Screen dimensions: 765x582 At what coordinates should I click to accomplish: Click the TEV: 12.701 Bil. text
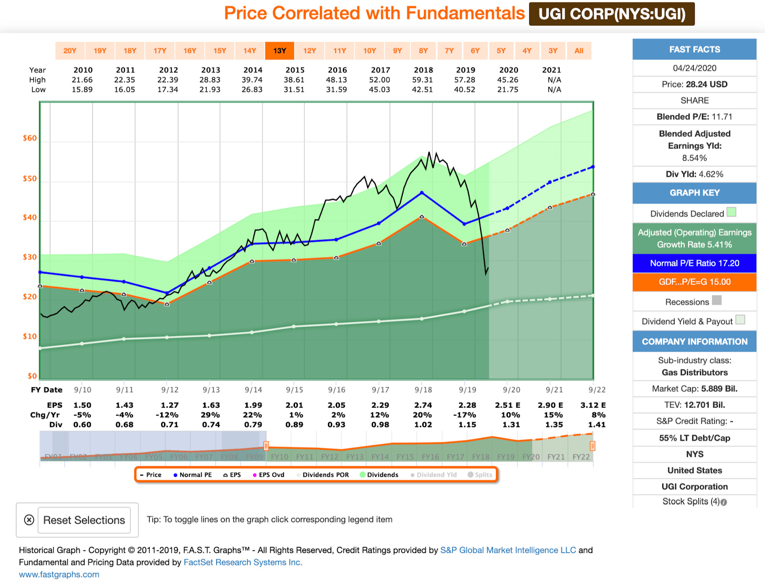click(x=694, y=405)
